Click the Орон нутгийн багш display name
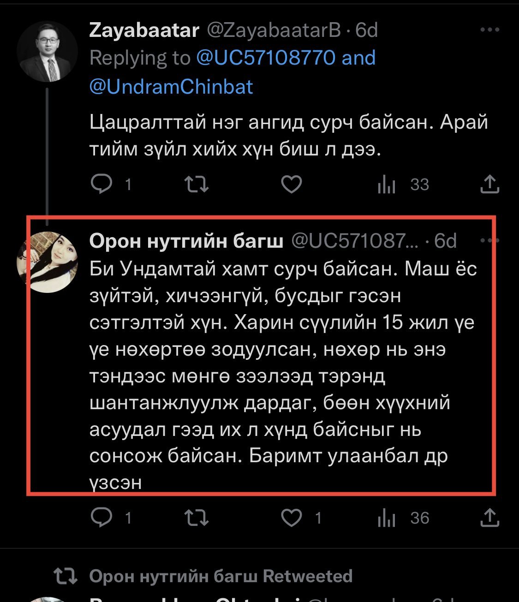Viewport: 519px width, 602px height. click(x=186, y=241)
